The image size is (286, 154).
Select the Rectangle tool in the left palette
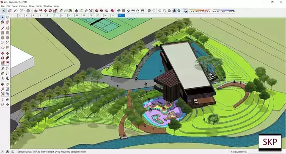(x=3, y=33)
